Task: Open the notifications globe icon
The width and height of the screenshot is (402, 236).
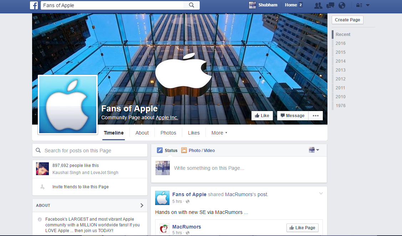Action: (342, 5)
